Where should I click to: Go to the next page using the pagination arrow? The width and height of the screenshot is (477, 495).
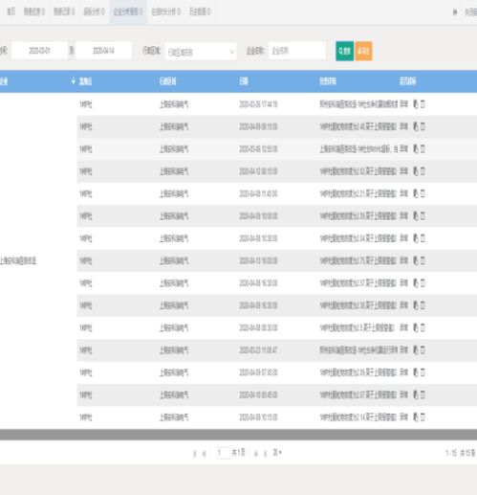click(x=255, y=454)
